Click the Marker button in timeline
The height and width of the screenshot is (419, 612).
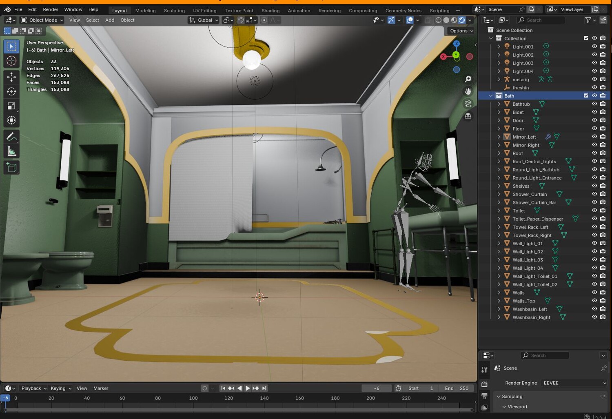tap(101, 388)
